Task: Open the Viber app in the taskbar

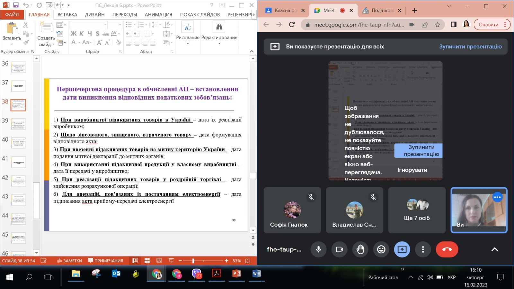Action: pos(196,274)
